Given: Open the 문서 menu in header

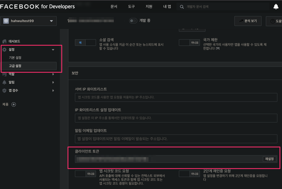Looking at the screenshot, I should pos(114,7).
